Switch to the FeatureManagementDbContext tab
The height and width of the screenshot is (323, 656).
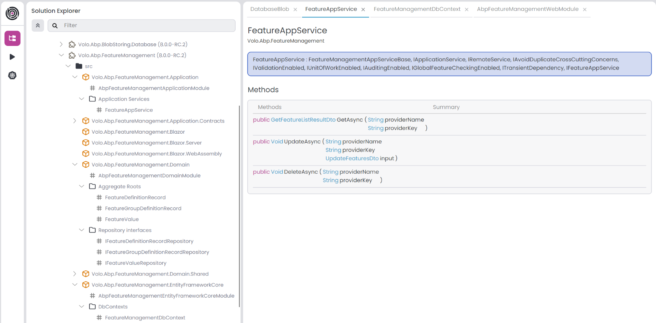pos(417,9)
